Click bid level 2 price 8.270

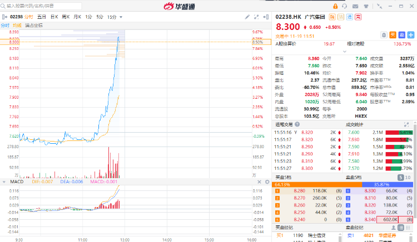tap(300, 198)
